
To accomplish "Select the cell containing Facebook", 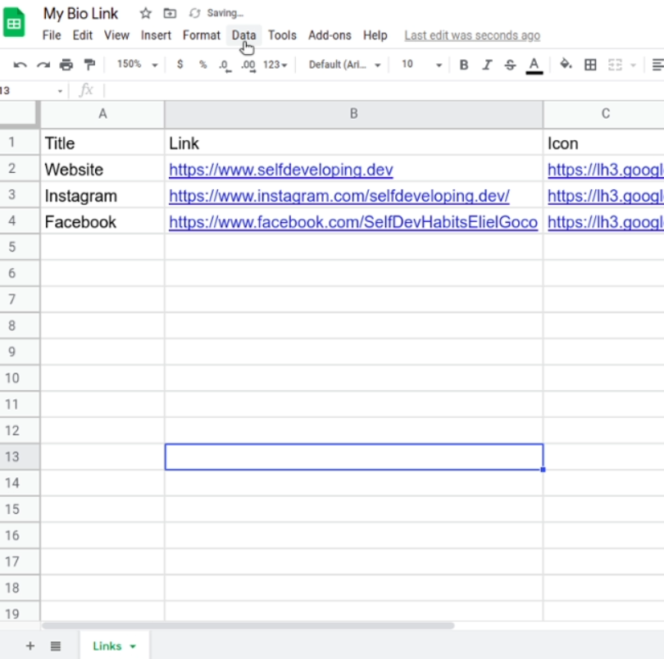I will (x=102, y=222).
